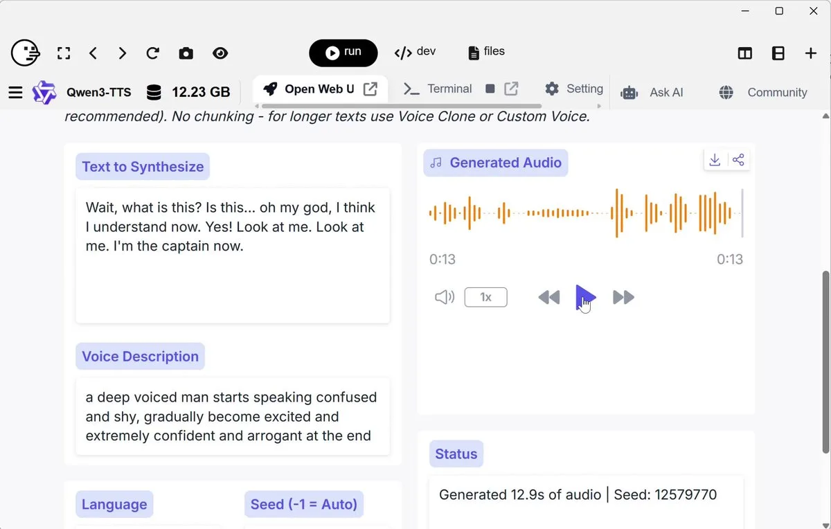Toggle the split-column layout icon
The width and height of the screenshot is (831, 529).
coord(745,53)
